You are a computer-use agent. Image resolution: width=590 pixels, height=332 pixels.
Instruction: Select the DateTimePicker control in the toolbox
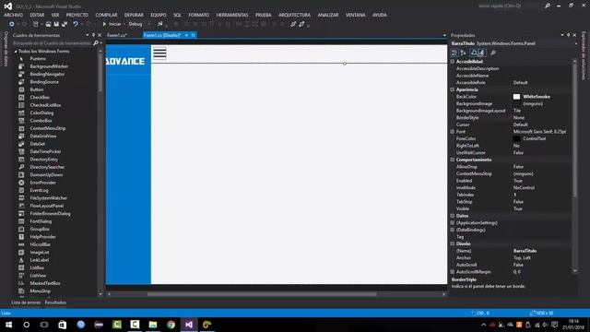(x=45, y=151)
